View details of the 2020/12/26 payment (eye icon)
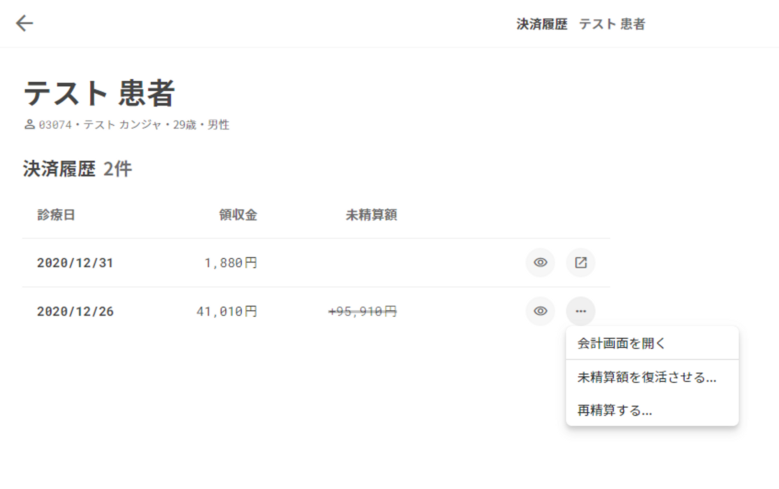Viewport: 779px width, 489px height. 540,311
